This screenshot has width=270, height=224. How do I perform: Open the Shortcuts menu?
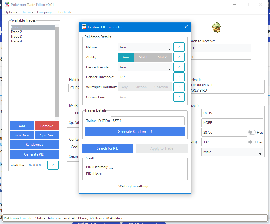pos(64,12)
